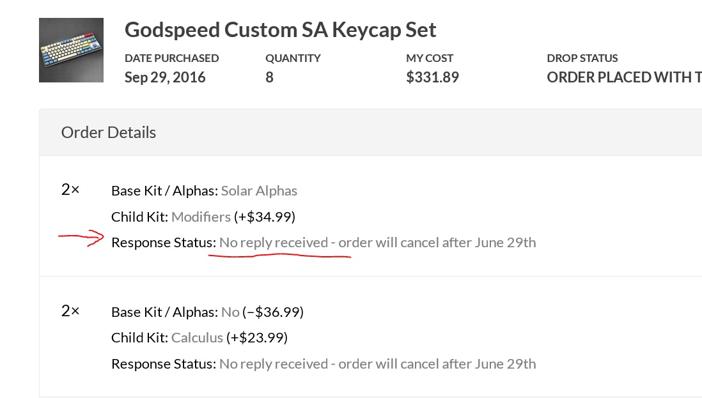Click the +$34.99 Modifiers price
Viewport: 702px width, 398px height.
coord(264,217)
